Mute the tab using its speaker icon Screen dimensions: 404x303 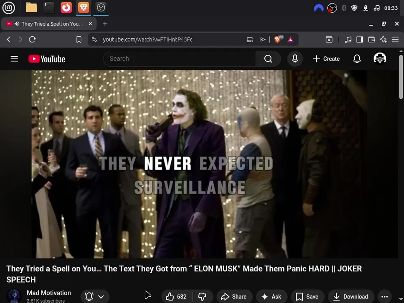[17, 24]
